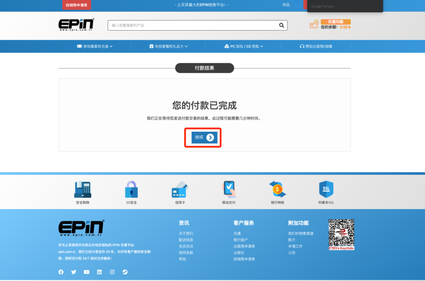Viewport: 425px width, 281px height.
Task: Open the 公告 footer link
Action: [292, 253]
